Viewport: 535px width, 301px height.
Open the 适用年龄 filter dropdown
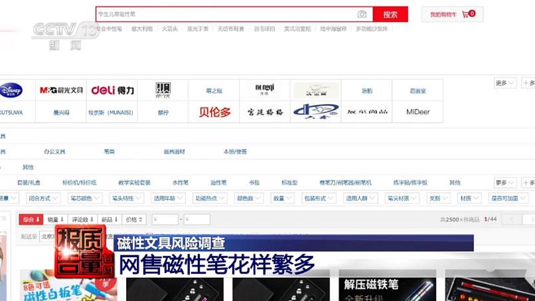tap(168, 198)
